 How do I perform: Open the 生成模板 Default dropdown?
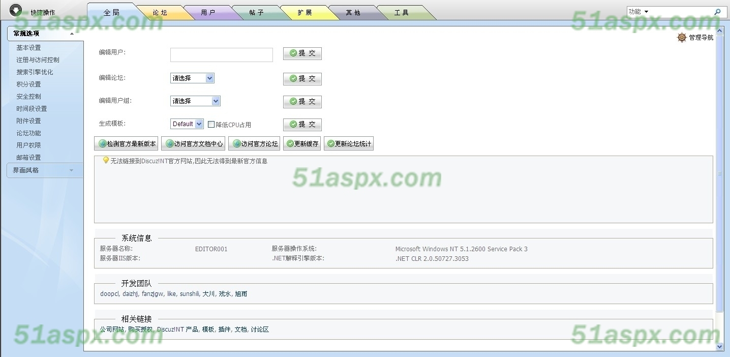point(187,124)
